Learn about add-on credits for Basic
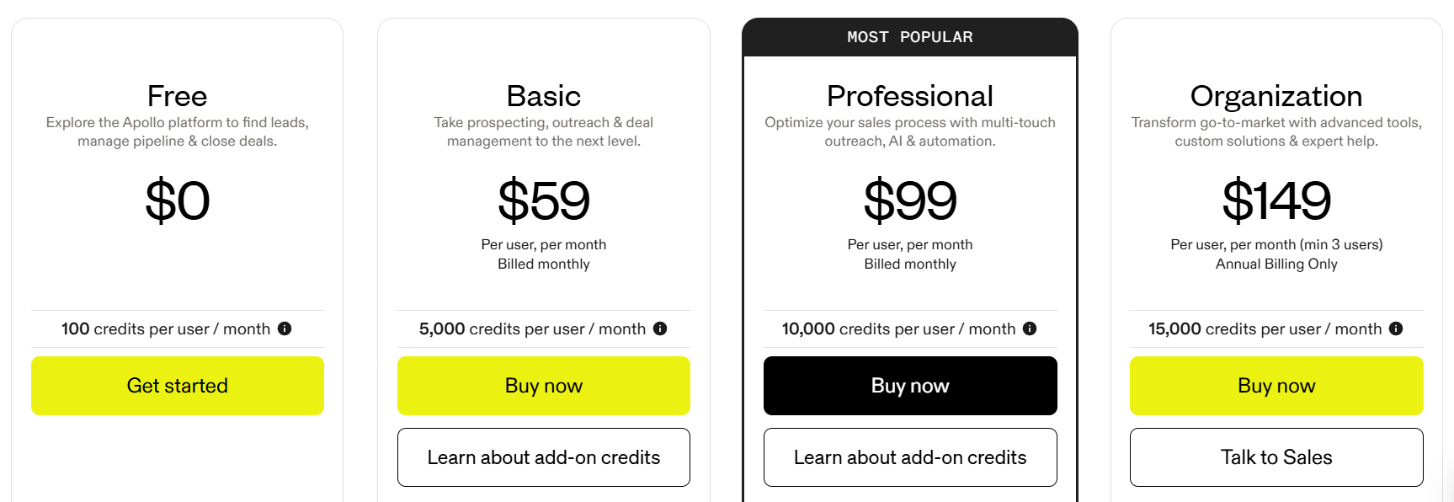Screen dimensions: 1454x502 [x=544, y=457]
